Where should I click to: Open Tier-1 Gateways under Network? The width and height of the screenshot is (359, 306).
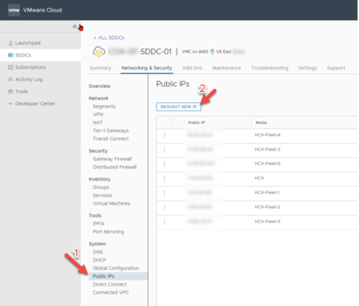click(x=111, y=131)
